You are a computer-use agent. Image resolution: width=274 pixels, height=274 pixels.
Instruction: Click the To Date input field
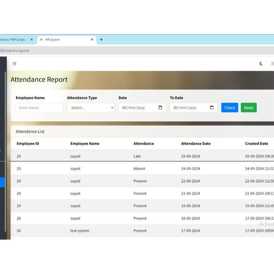tap(189, 108)
